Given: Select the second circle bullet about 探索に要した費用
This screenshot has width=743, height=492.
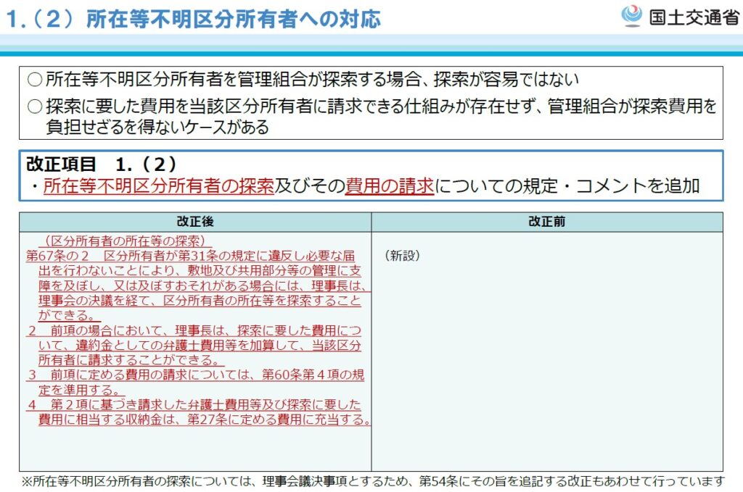Looking at the screenshot, I should (x=372, y=116).
